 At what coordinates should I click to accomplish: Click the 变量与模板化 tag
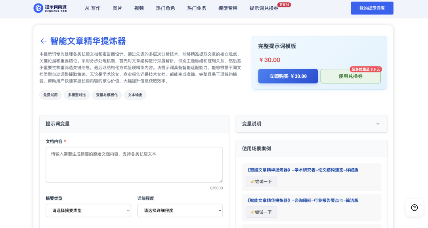point(107,95)
